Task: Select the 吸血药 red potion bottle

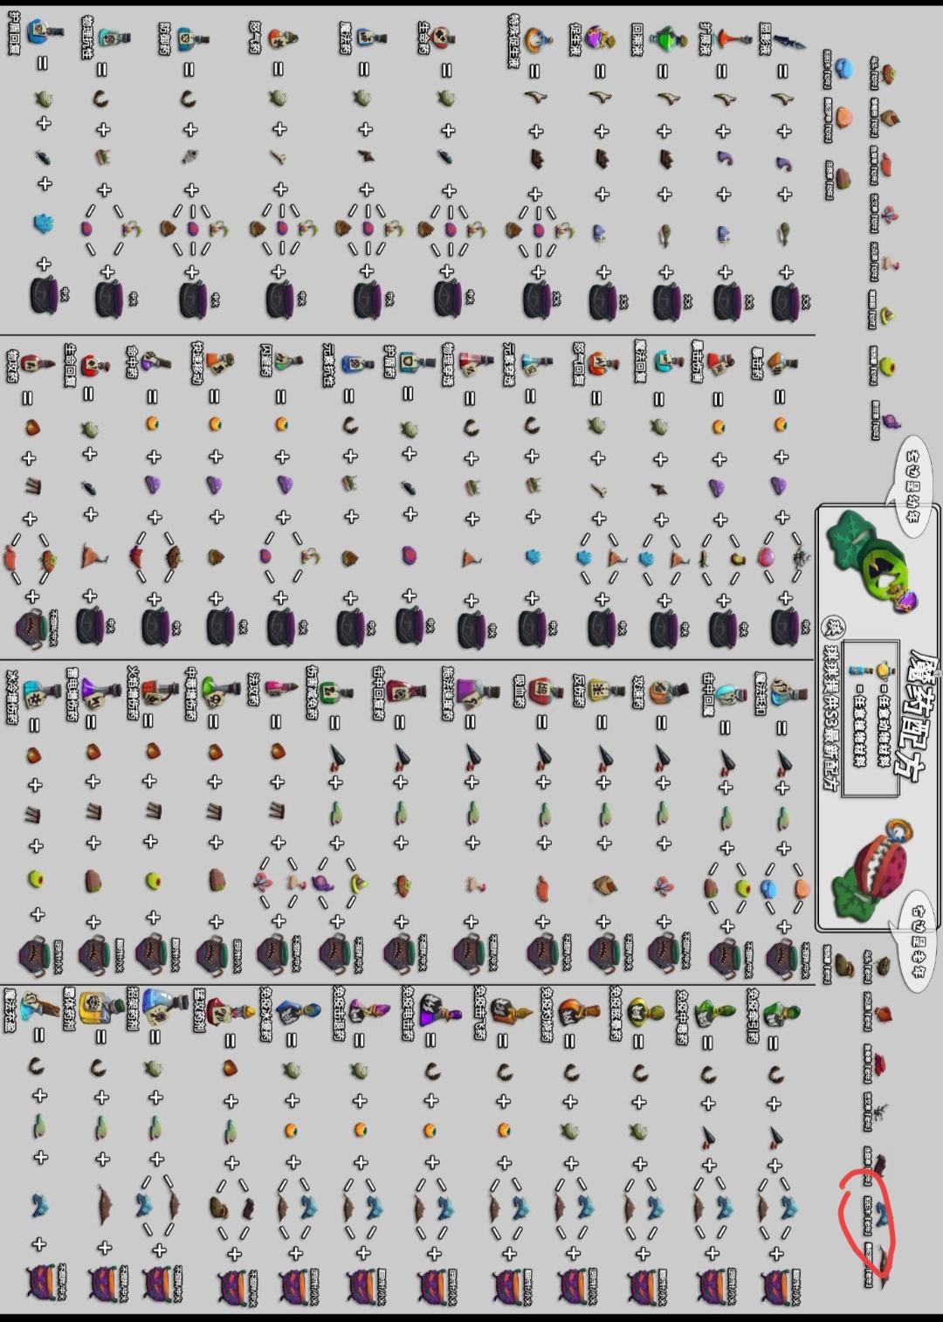Action: (544, 689)
